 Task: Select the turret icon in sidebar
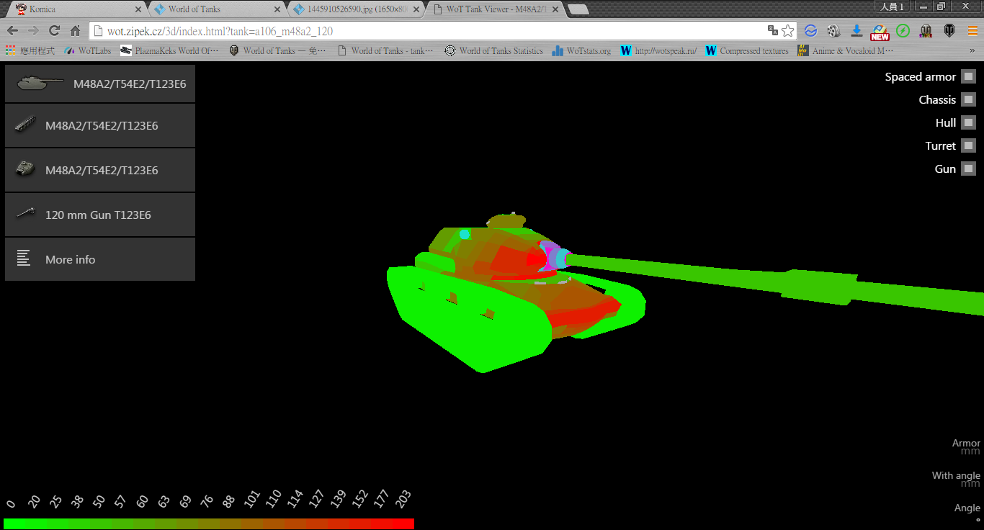[25, 170]
